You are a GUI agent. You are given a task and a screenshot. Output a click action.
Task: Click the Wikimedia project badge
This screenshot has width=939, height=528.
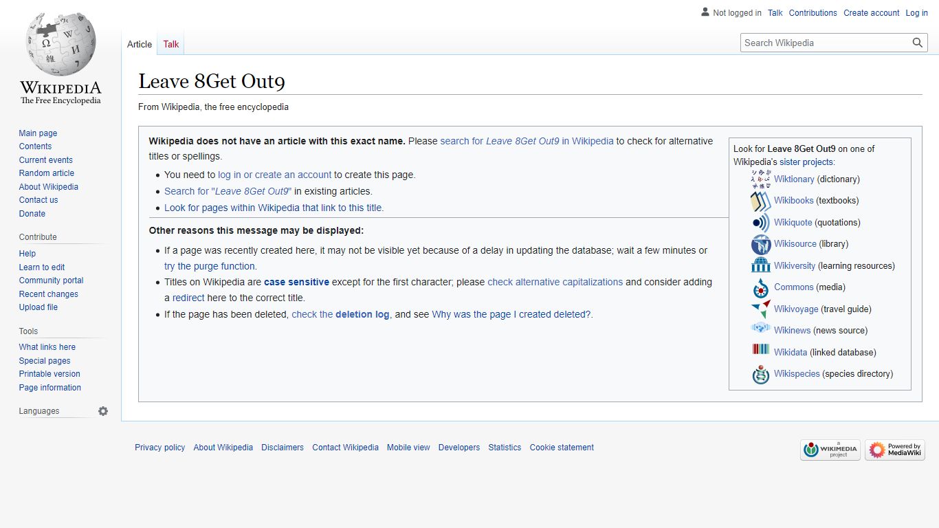tap(830, 450)
